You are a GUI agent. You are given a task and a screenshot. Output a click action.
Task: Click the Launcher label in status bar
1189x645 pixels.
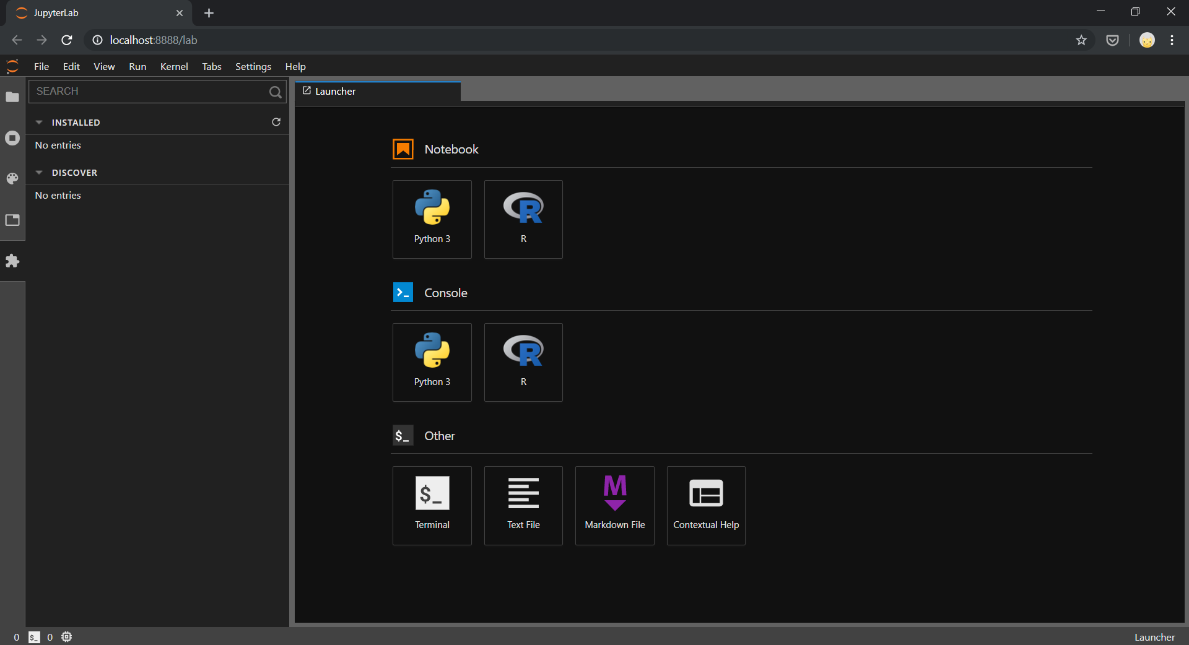1154,637
